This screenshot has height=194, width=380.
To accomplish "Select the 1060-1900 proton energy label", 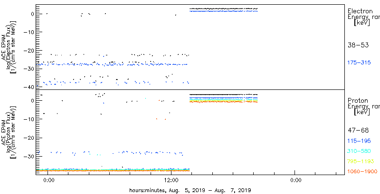I will coord(362,172).
